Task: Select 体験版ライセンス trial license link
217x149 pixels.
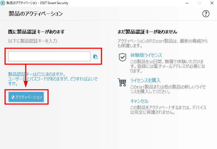Action: pyautogui.click(x=146, y=55)
